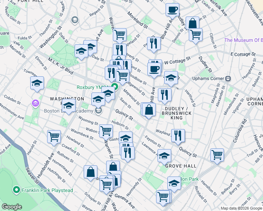Select the Humboldt Ave street label

pyautogui.click(x=45, y=165)
